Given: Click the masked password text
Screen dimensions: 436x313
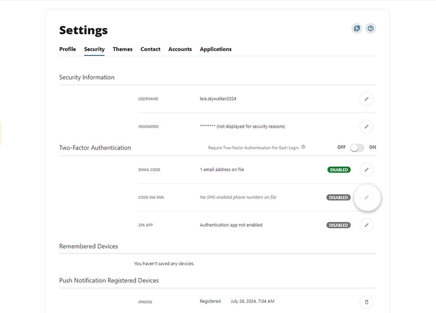Looking at the screenshot, I should (x=243, y=127).
